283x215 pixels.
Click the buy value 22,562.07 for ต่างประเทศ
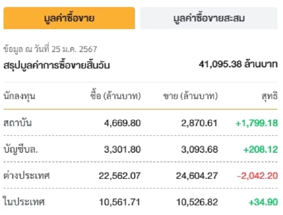point(120,175)
